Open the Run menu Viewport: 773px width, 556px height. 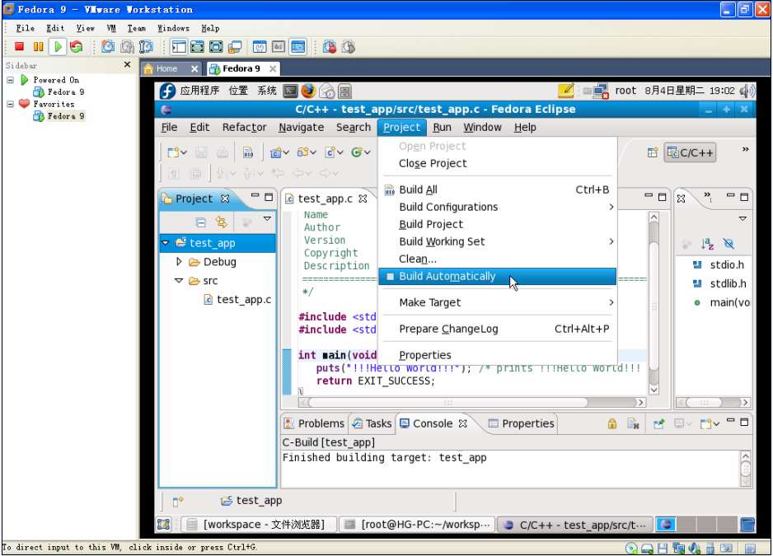[443, 127]
